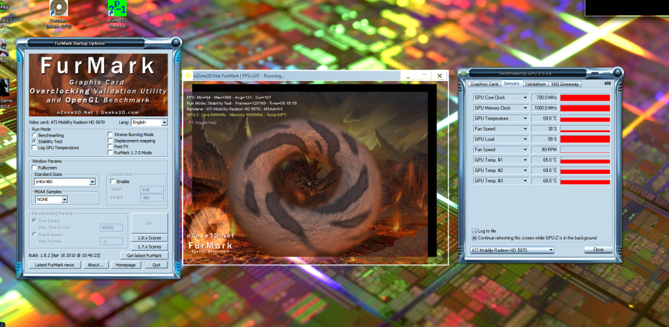
Task: Open MSI Giveaway tab in GPU-Z
Action: click(x=564, y=84)
